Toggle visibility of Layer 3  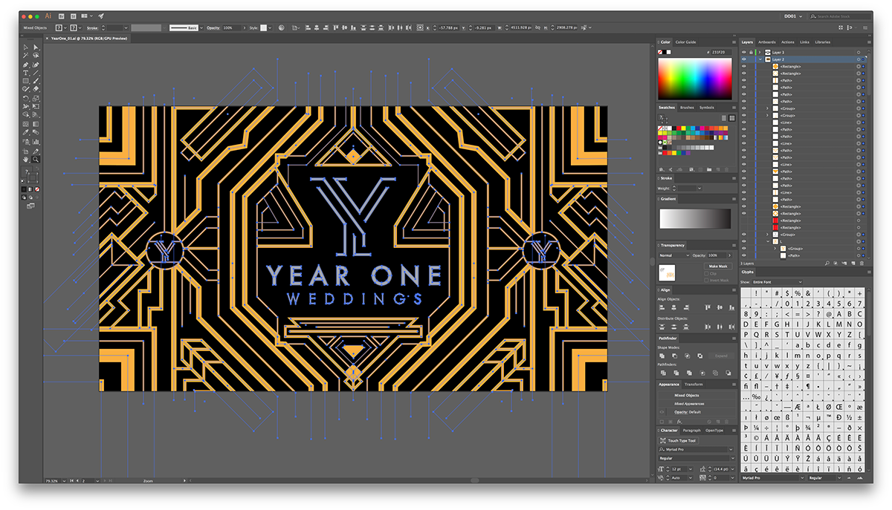[x=743, y=53]
